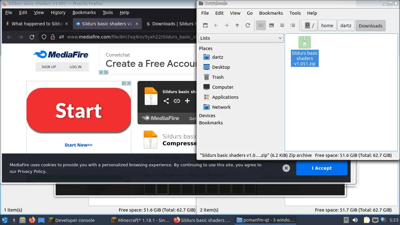Reload the Downloads folder
The height and width of the screenshot is (225, 400).
248,26
